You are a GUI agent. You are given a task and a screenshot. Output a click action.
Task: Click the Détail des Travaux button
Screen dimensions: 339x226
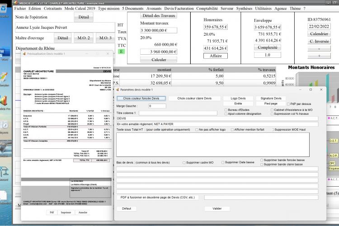pos(159,15)
